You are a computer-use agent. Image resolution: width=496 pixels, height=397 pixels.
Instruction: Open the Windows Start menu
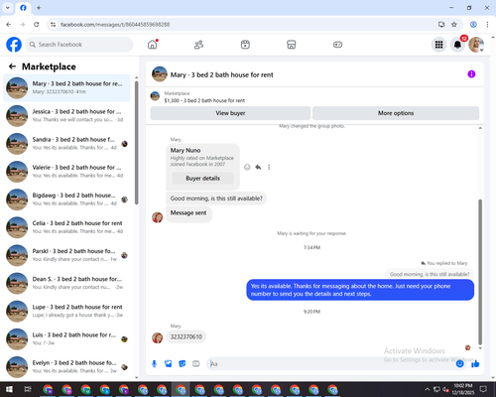[x=9, y=389]
